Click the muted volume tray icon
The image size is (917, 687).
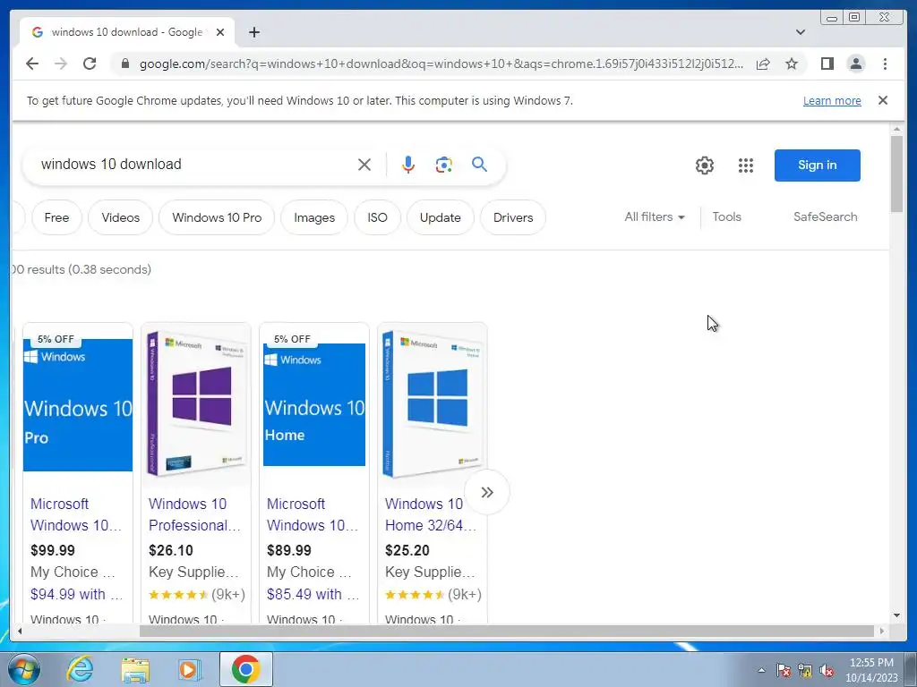click(827, 670)
